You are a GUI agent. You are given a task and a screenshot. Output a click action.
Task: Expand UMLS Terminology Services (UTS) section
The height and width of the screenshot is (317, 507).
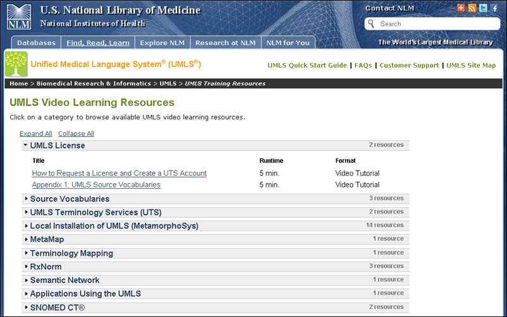[x=216, y=212]
